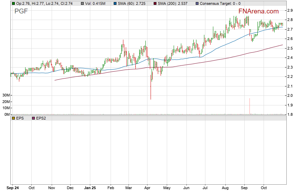Click the 30M volume axis label

click(x=6, y=95)
